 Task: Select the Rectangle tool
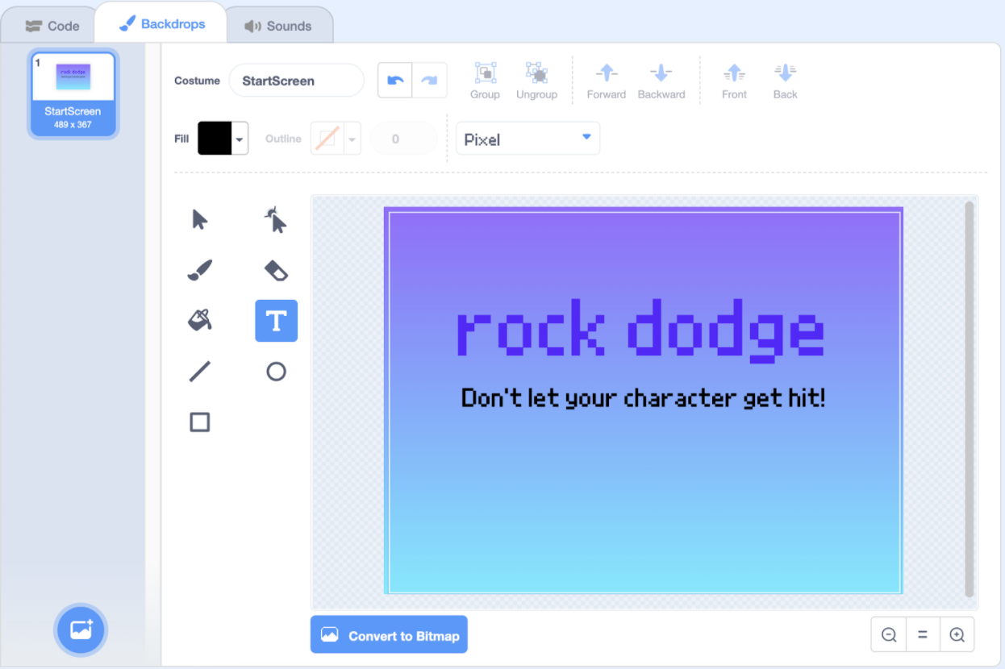(x=199, y=422)
